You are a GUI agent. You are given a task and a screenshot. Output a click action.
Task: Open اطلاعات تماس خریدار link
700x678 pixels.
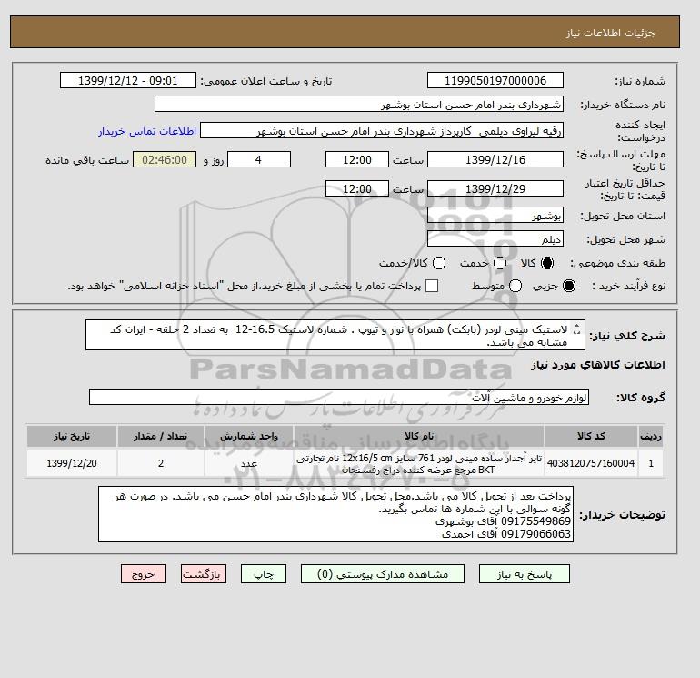click(x=147, y=131)
